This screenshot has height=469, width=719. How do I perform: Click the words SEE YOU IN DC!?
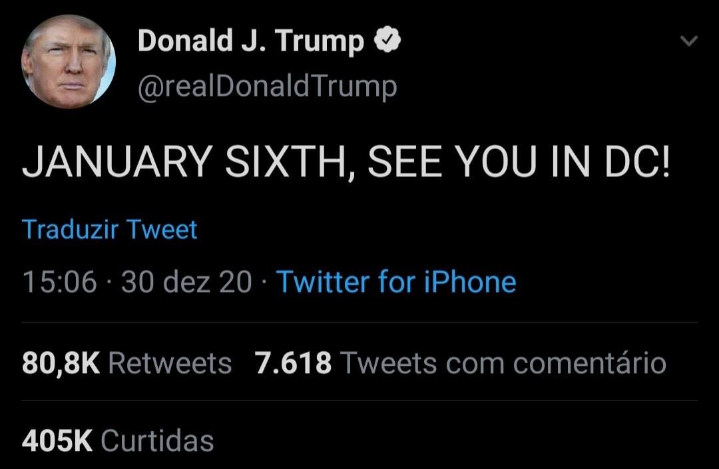[x=519, y=161]
